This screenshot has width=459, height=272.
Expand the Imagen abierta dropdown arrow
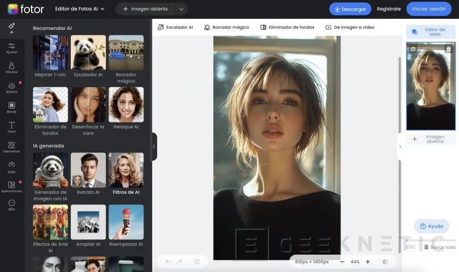[x=181, y=9]
